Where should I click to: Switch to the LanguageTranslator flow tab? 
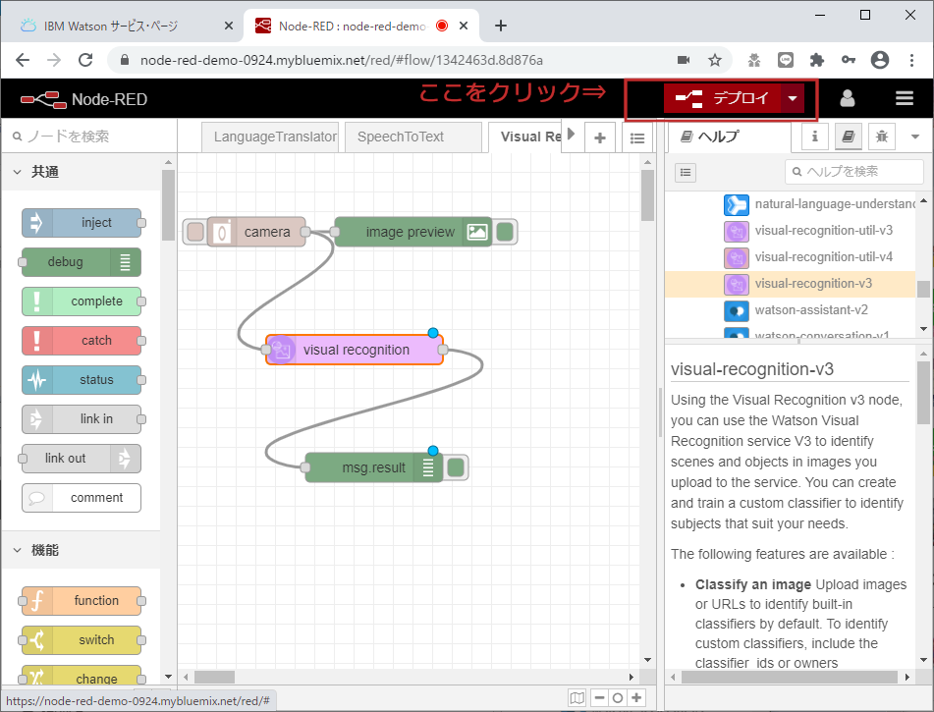(274, 137)
